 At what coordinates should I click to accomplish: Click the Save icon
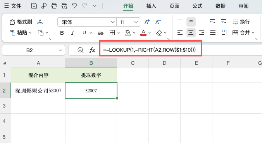pos(34,6)
